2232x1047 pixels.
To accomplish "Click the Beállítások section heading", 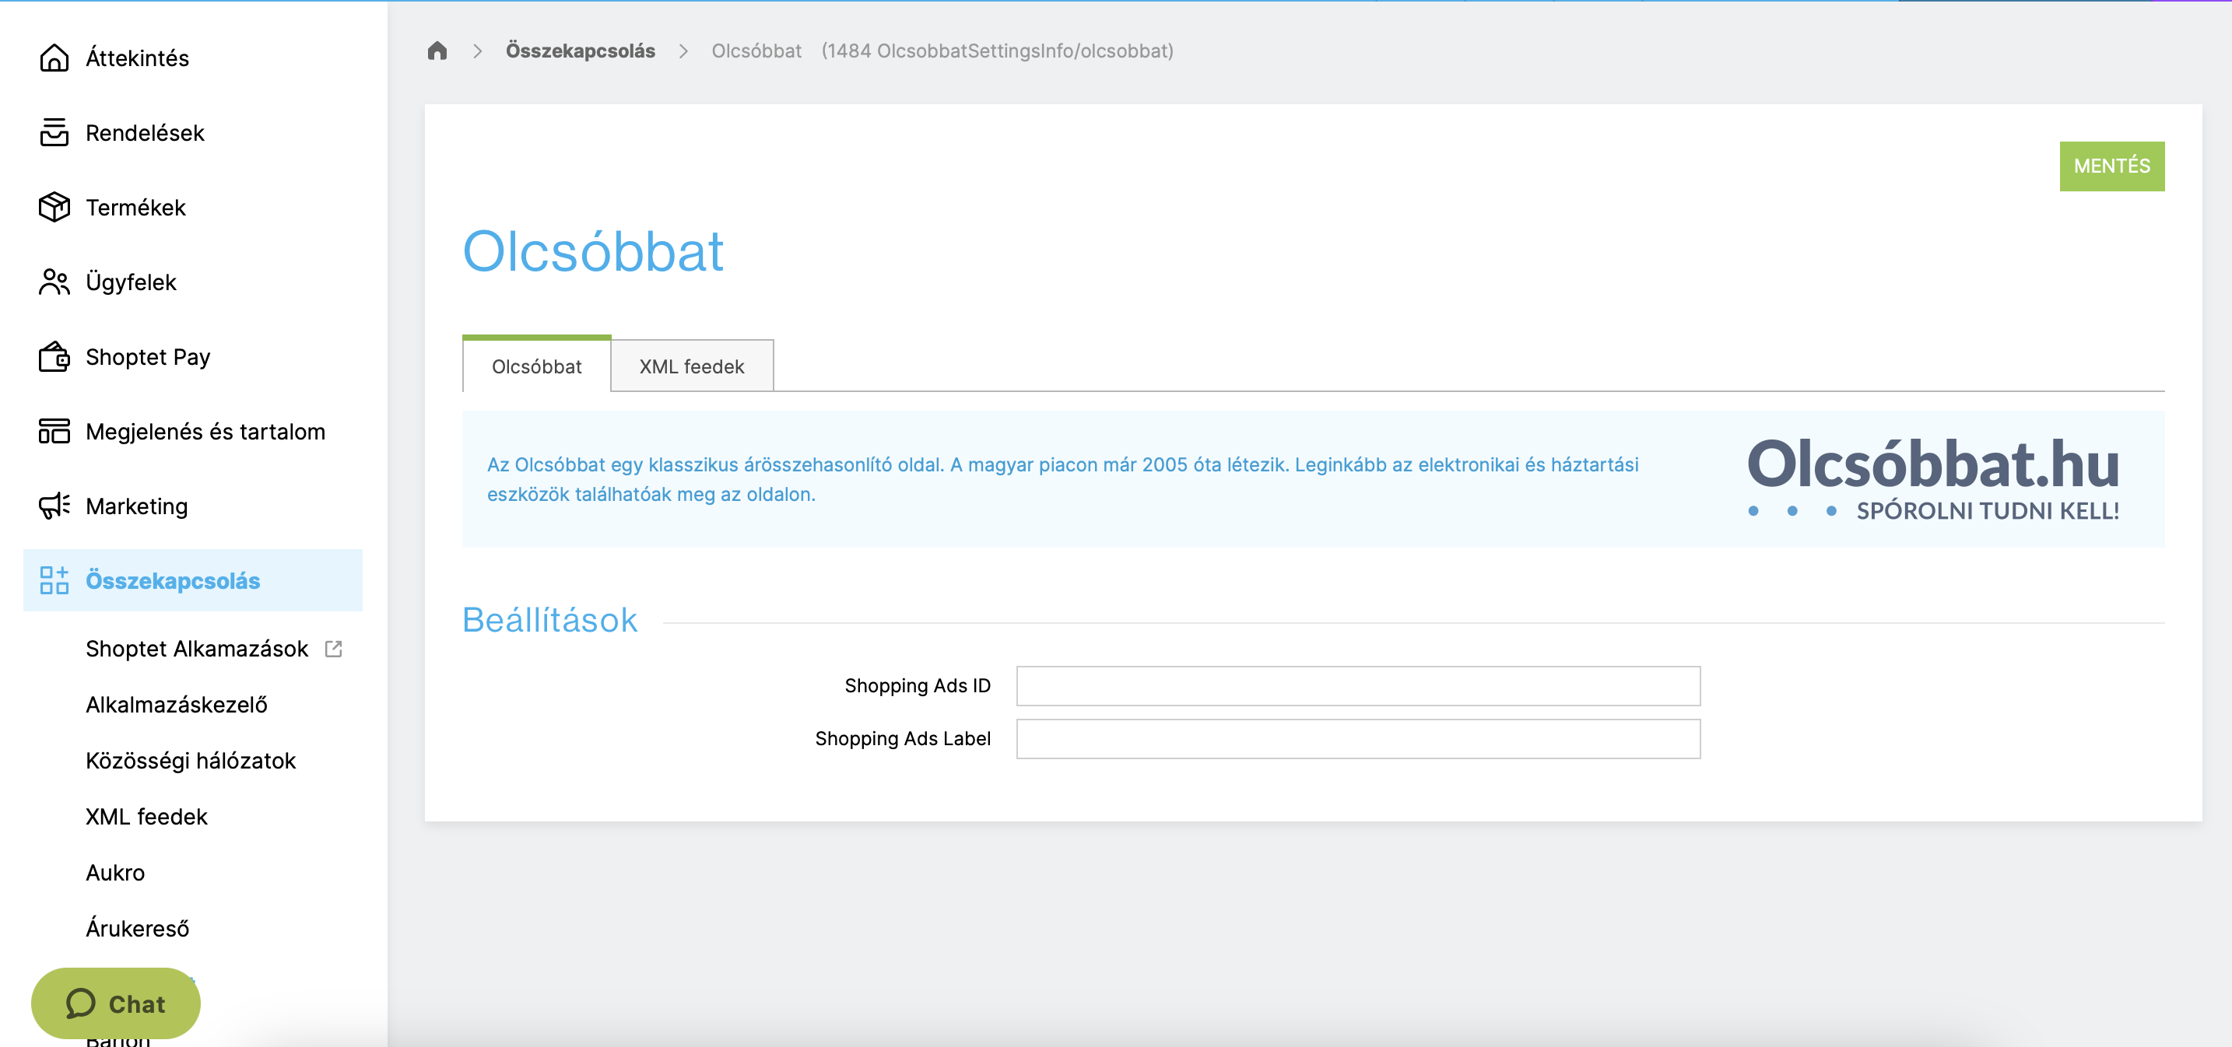I will 549,620.
